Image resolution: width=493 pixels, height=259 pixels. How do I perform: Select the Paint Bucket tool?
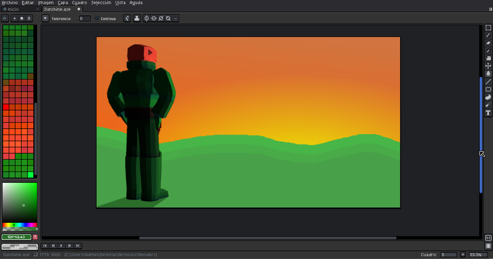488,73
